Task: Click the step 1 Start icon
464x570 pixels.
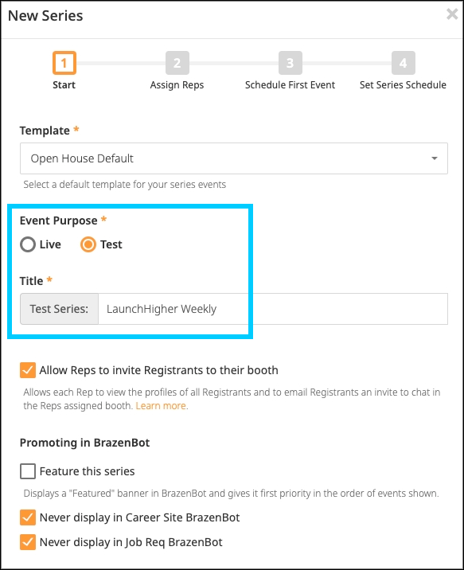Action: tap(64, 63)
